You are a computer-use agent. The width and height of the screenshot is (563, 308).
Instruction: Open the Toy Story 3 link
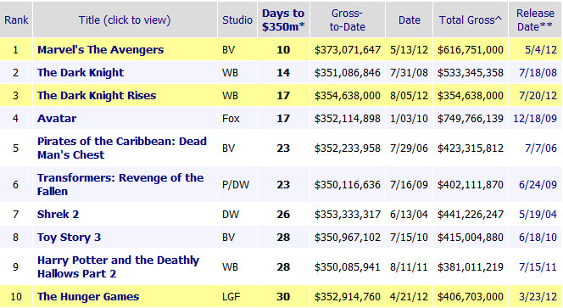[69, 238]
